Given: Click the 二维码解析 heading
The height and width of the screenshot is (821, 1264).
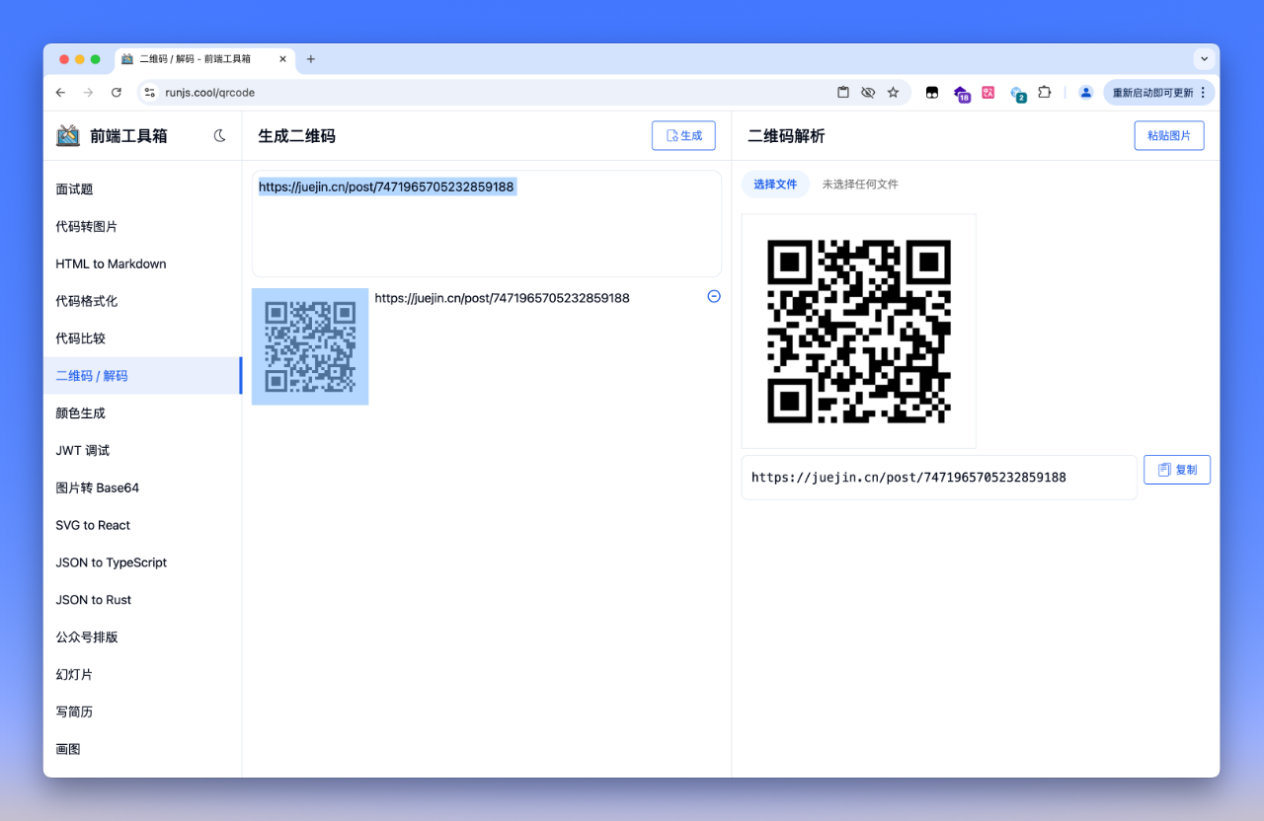Looking at the screenshot, I should (x=786, y=136).
